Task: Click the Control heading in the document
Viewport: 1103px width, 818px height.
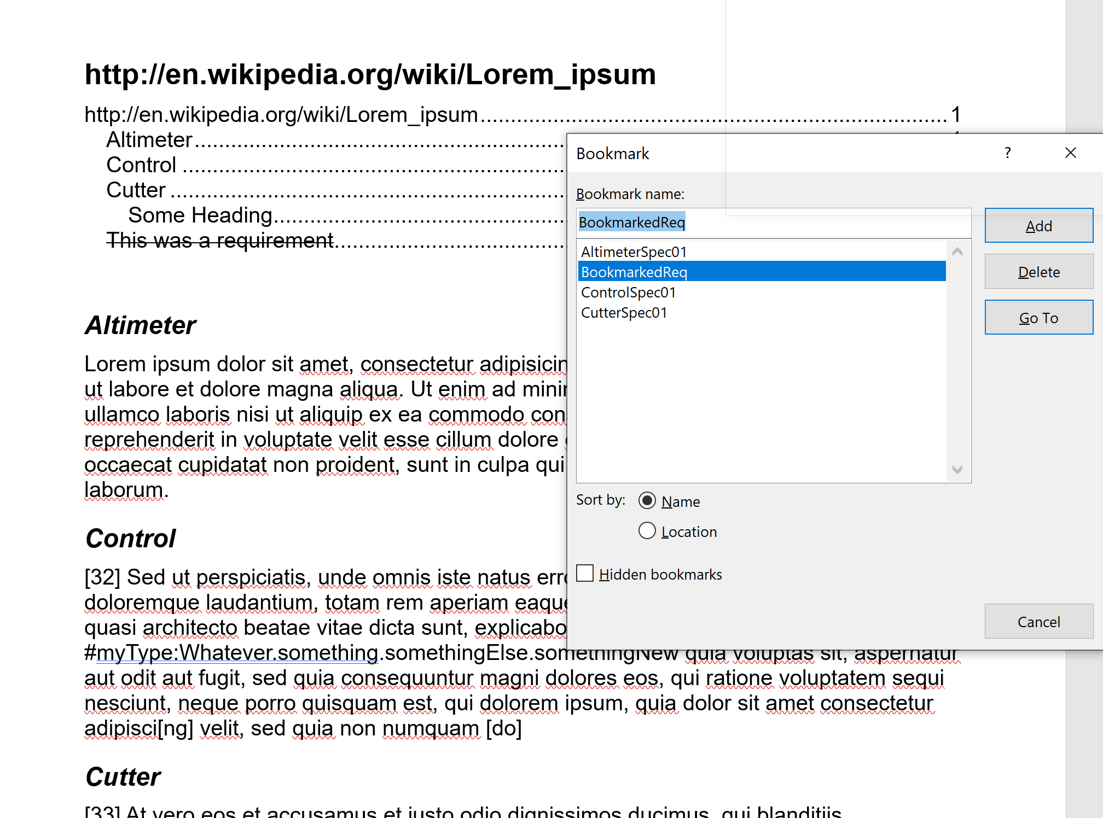Action: coord(131,539)
